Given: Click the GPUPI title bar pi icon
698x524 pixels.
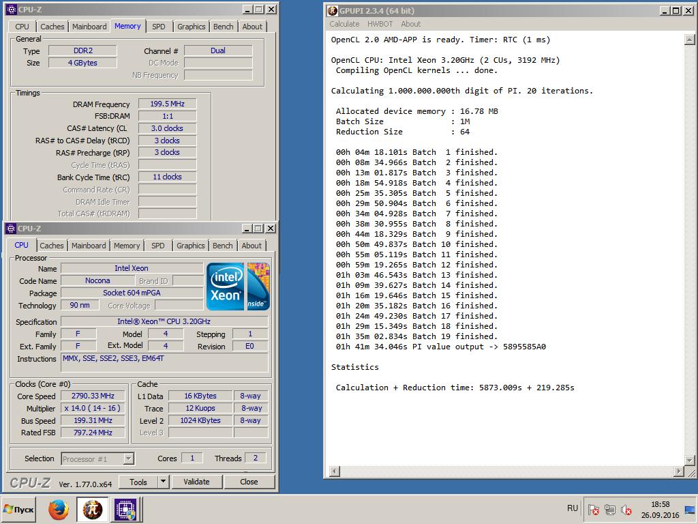Looking at the screenshot, I should [333, 11].
